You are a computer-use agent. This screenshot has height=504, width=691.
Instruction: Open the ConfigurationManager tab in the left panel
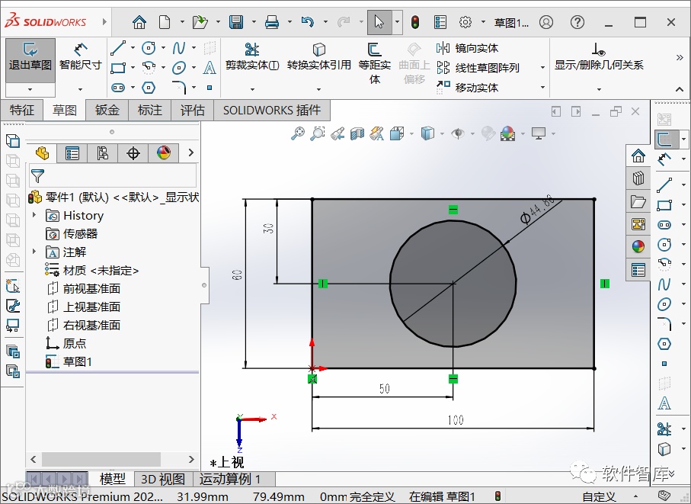tap(102, 153)
